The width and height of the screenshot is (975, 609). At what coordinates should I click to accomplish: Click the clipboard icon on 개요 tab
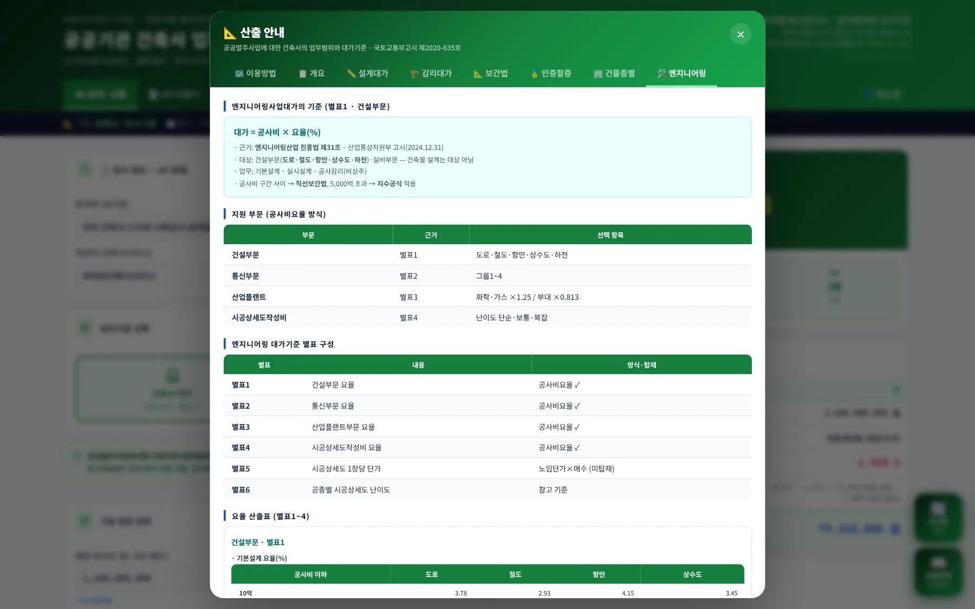point(303,73)
